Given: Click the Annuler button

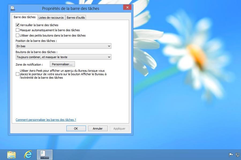Looking at the screenshot, I should (x=98, y=129).
